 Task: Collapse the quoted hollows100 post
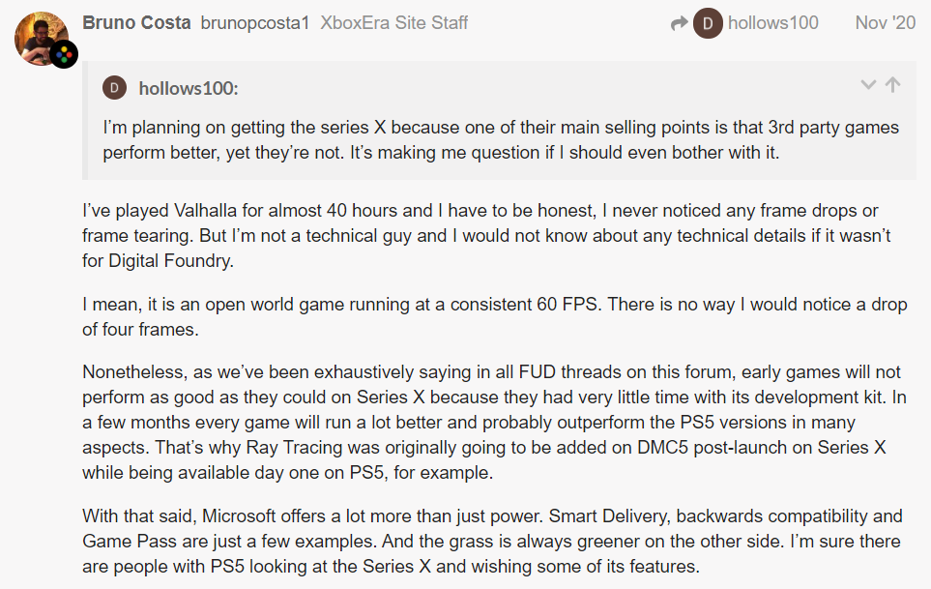[x=868, y=85]
